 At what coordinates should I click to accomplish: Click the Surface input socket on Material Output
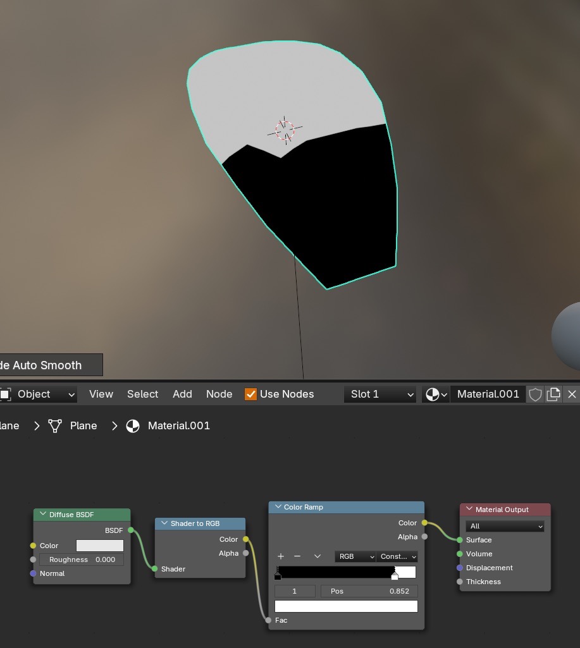point(460,540)
